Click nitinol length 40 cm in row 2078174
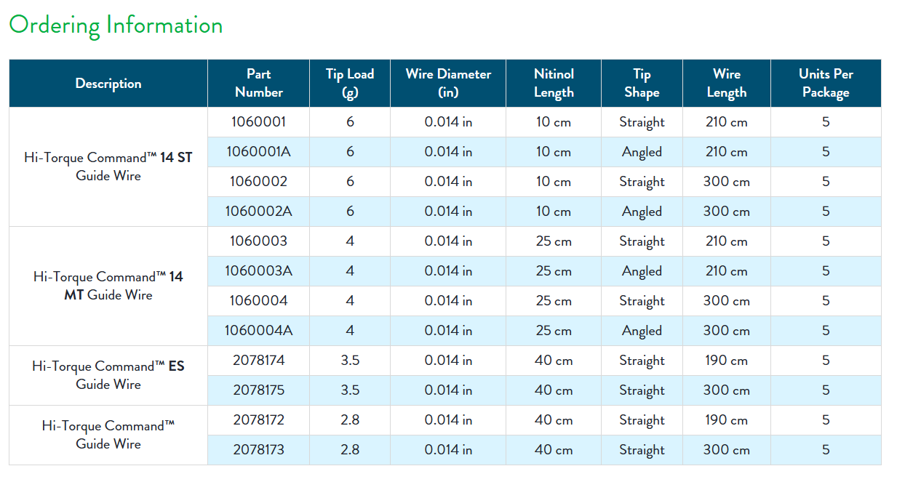 pyautogui.click(x=554, y=361)
